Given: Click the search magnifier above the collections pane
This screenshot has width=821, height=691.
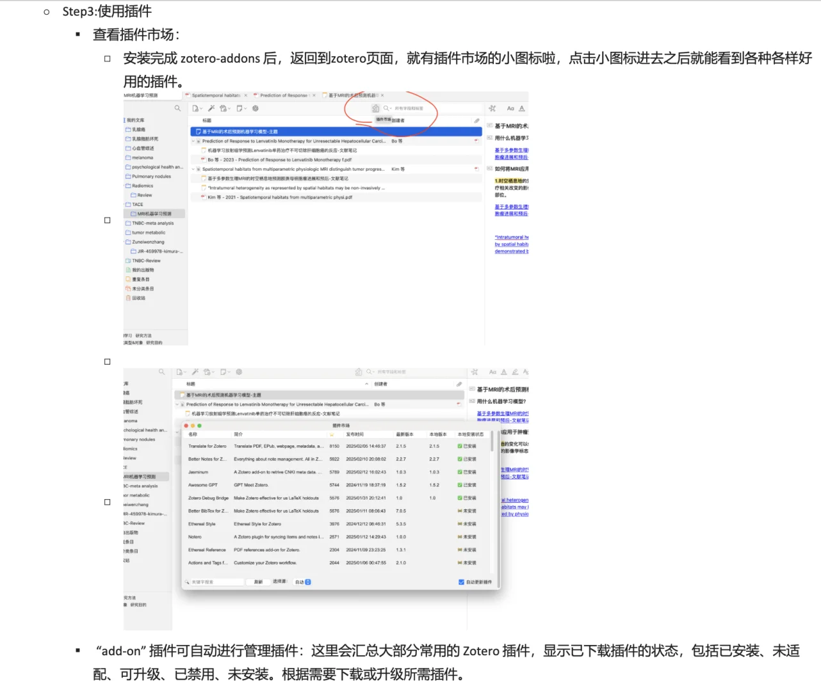Looking at the screenshot, I should (x=177, y=108).
